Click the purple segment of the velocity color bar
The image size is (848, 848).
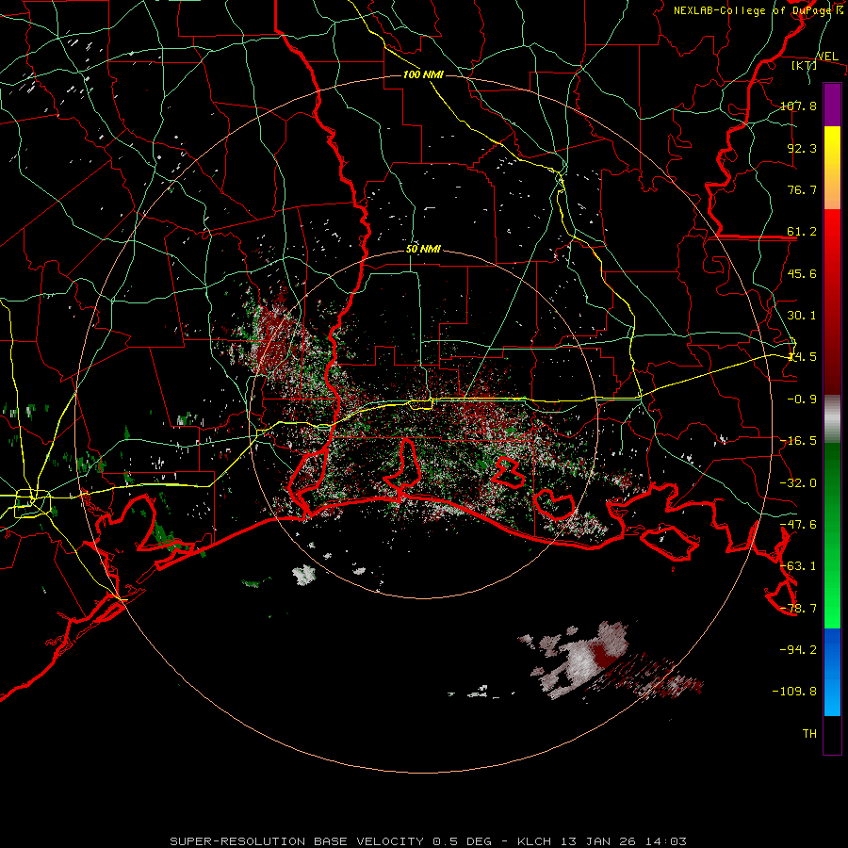(832, 105)
